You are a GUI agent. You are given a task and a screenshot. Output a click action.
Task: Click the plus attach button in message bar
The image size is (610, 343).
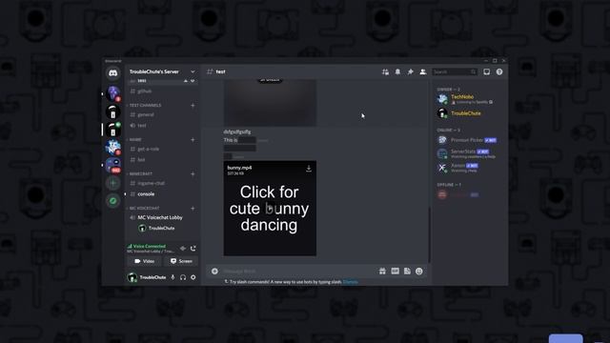tap(214, 271)
